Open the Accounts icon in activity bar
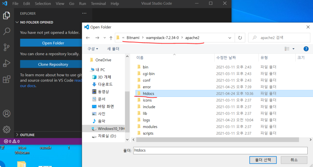 pyautogui.click(x=7, y=114)
